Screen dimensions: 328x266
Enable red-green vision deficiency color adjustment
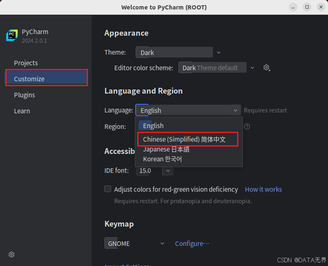coord(108,189)
